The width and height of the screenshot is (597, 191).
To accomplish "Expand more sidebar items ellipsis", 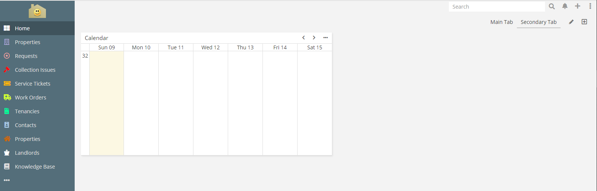I will click(x=7, y=180).
